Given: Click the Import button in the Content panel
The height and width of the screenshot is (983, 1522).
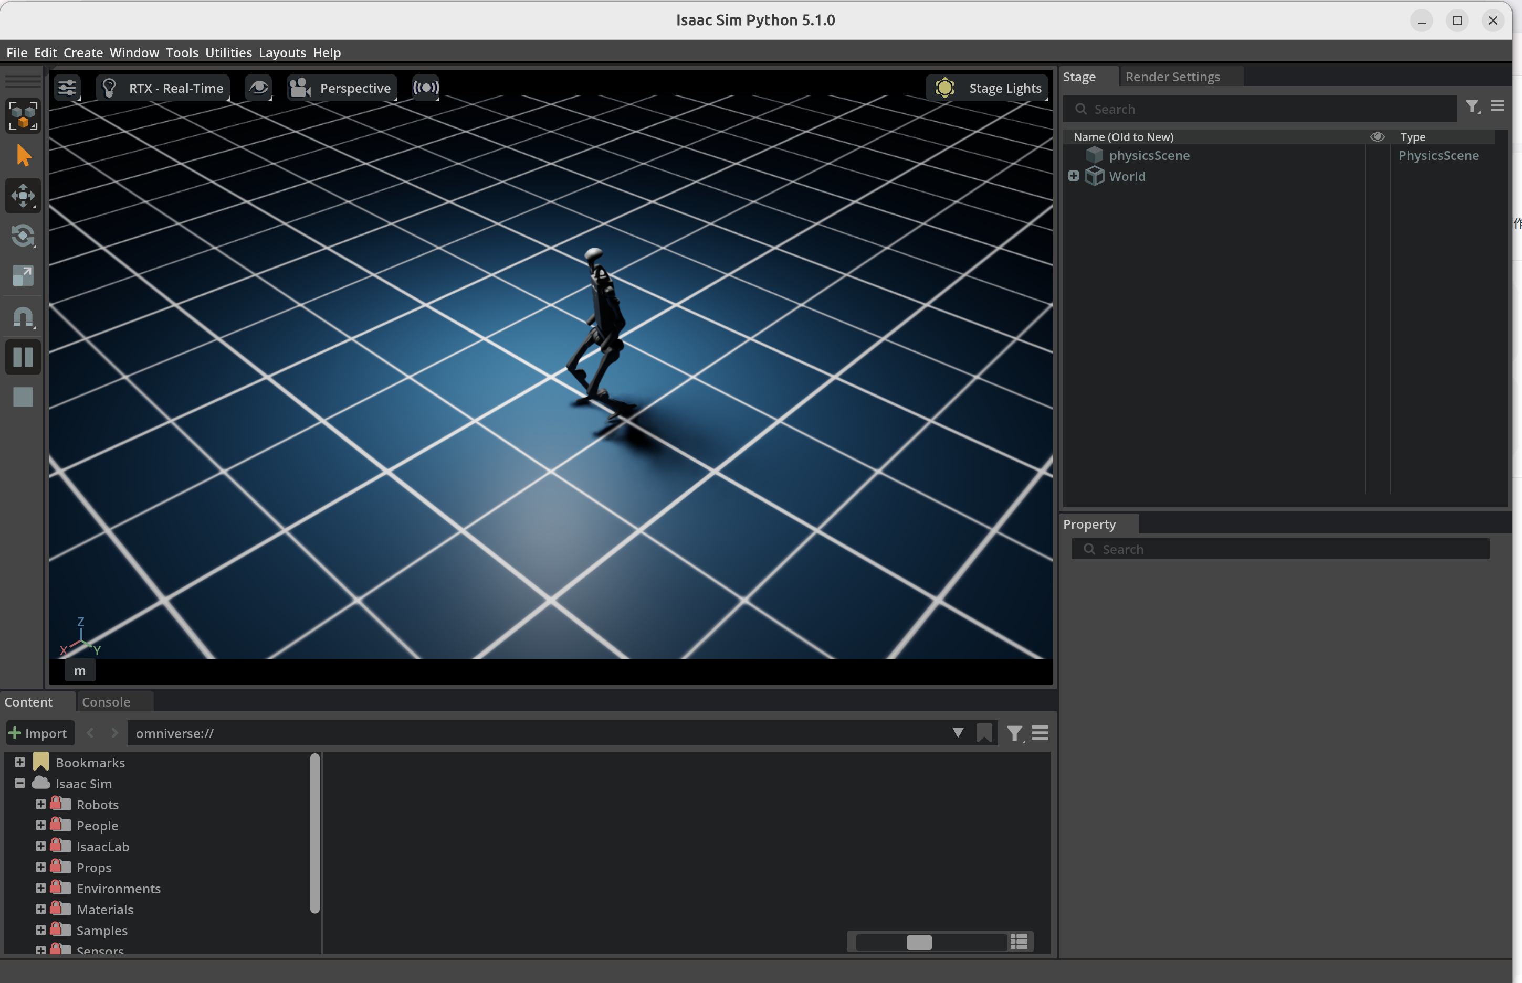Looking at the screenshot, I should tap(39, 733).
